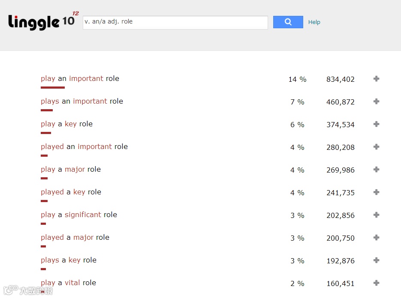Click the search query input field
Image resolution: width=401 pixels, height=298 pixels.
click(x=175, y=22)
